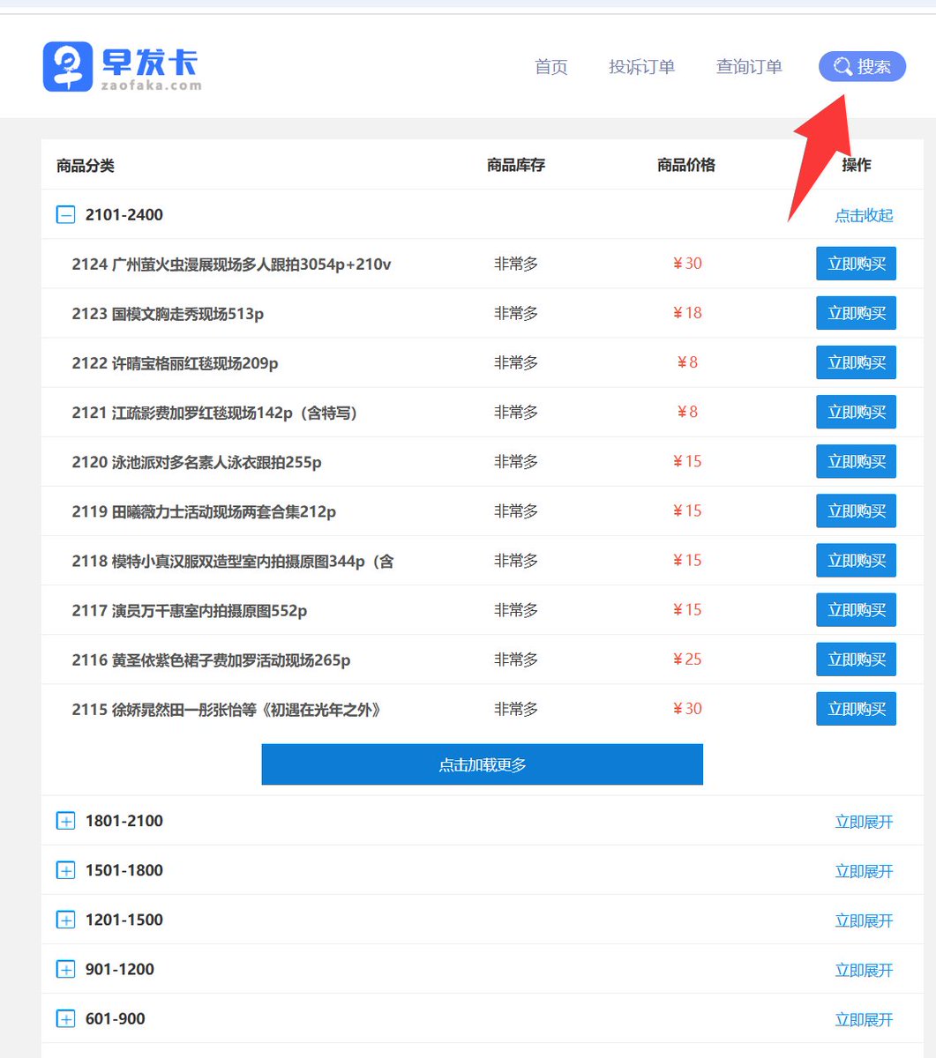Expand the 1801-2100 category plus icon

coord(66,821)
